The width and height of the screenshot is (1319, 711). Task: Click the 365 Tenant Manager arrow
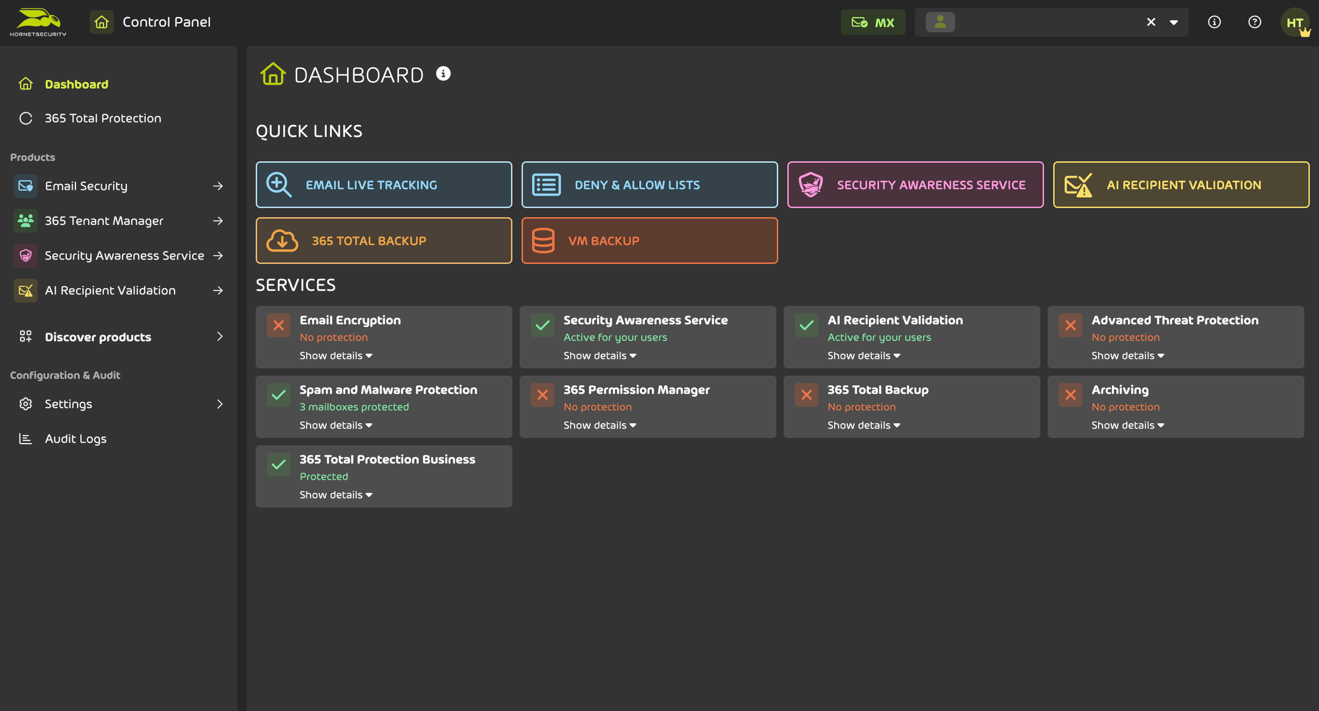click(218, 221)
